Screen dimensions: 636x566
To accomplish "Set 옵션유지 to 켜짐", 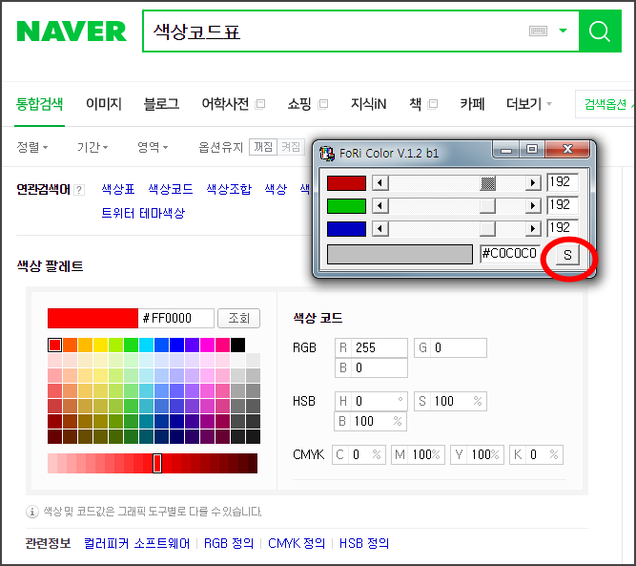I will click(291, 147).
